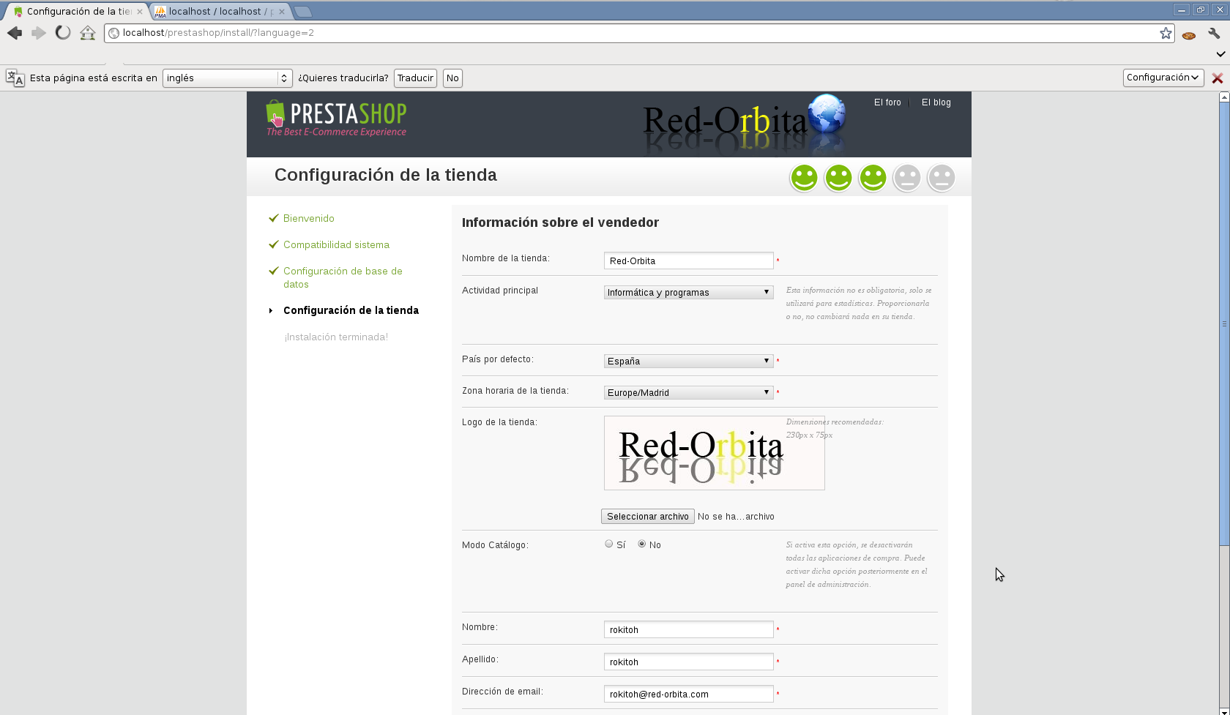This screenshot has height=715, width=1230.
Task: Expand the Zona horaria Europe/Madrid dropdown
Action: (688, 393)
